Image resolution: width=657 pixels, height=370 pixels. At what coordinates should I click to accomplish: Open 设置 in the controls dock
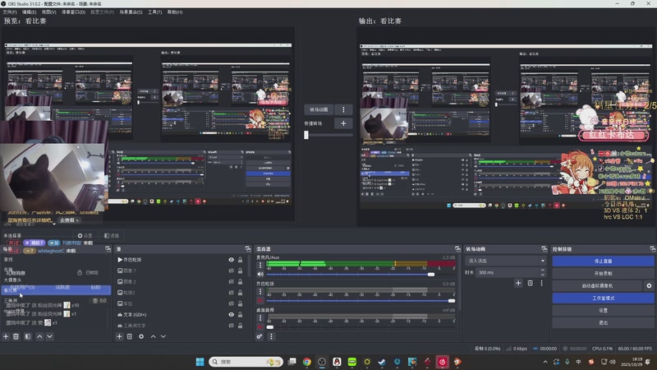pyautogui.click(x=603, y=311)
